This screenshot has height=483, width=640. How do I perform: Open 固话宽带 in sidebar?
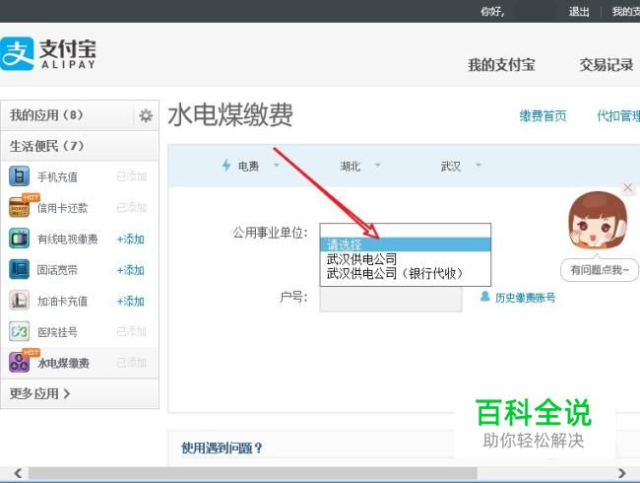tap(57, 270)
